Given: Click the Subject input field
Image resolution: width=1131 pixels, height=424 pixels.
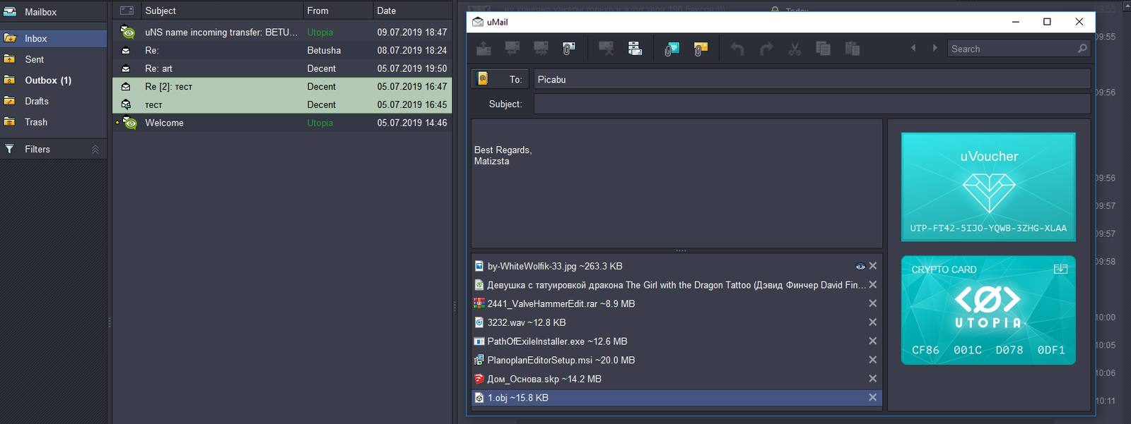Looking at the screenshot, I should pos(811,104).
